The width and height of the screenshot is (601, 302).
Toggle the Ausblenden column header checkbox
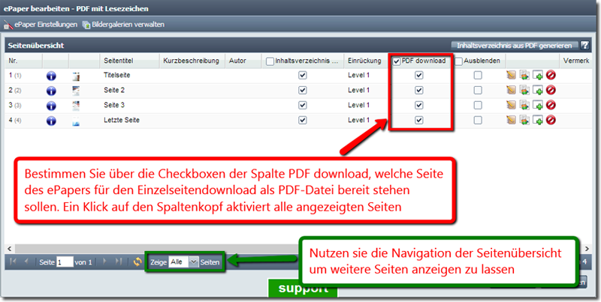tap(459, 61)
